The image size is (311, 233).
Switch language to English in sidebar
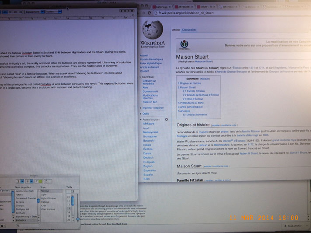148,166
